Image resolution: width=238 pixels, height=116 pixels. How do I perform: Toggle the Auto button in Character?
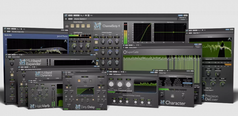coord(173,96)
